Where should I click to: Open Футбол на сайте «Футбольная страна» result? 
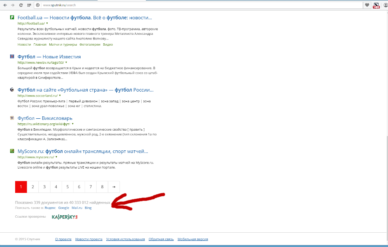pyautogui.click(x=85, y=90)
